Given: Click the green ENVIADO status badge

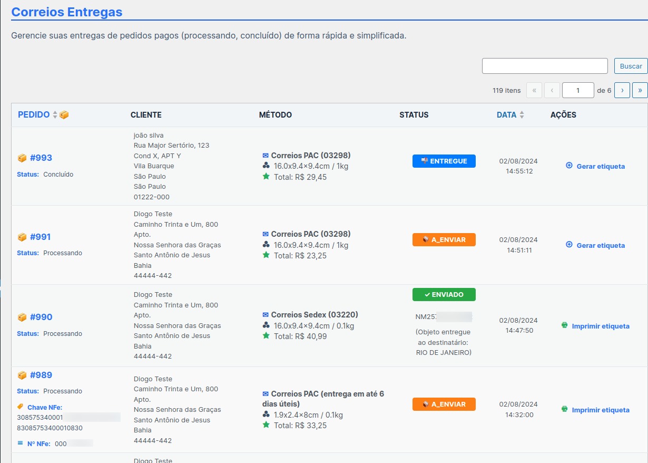Looking at the screenshot, I should [x=444, y=295].
